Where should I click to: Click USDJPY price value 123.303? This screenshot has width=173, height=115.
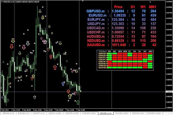click(x=118, y=24)
